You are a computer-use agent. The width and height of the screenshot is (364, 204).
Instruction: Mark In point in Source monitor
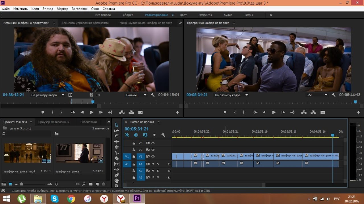tap(52, 112)
